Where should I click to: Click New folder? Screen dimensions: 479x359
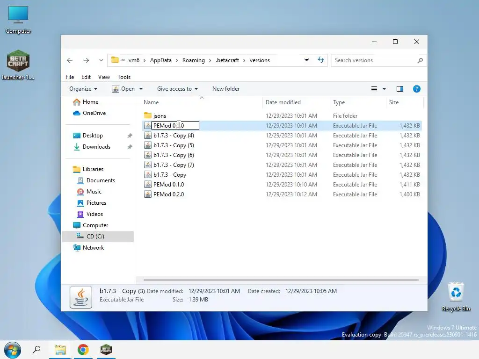[226, 89]
